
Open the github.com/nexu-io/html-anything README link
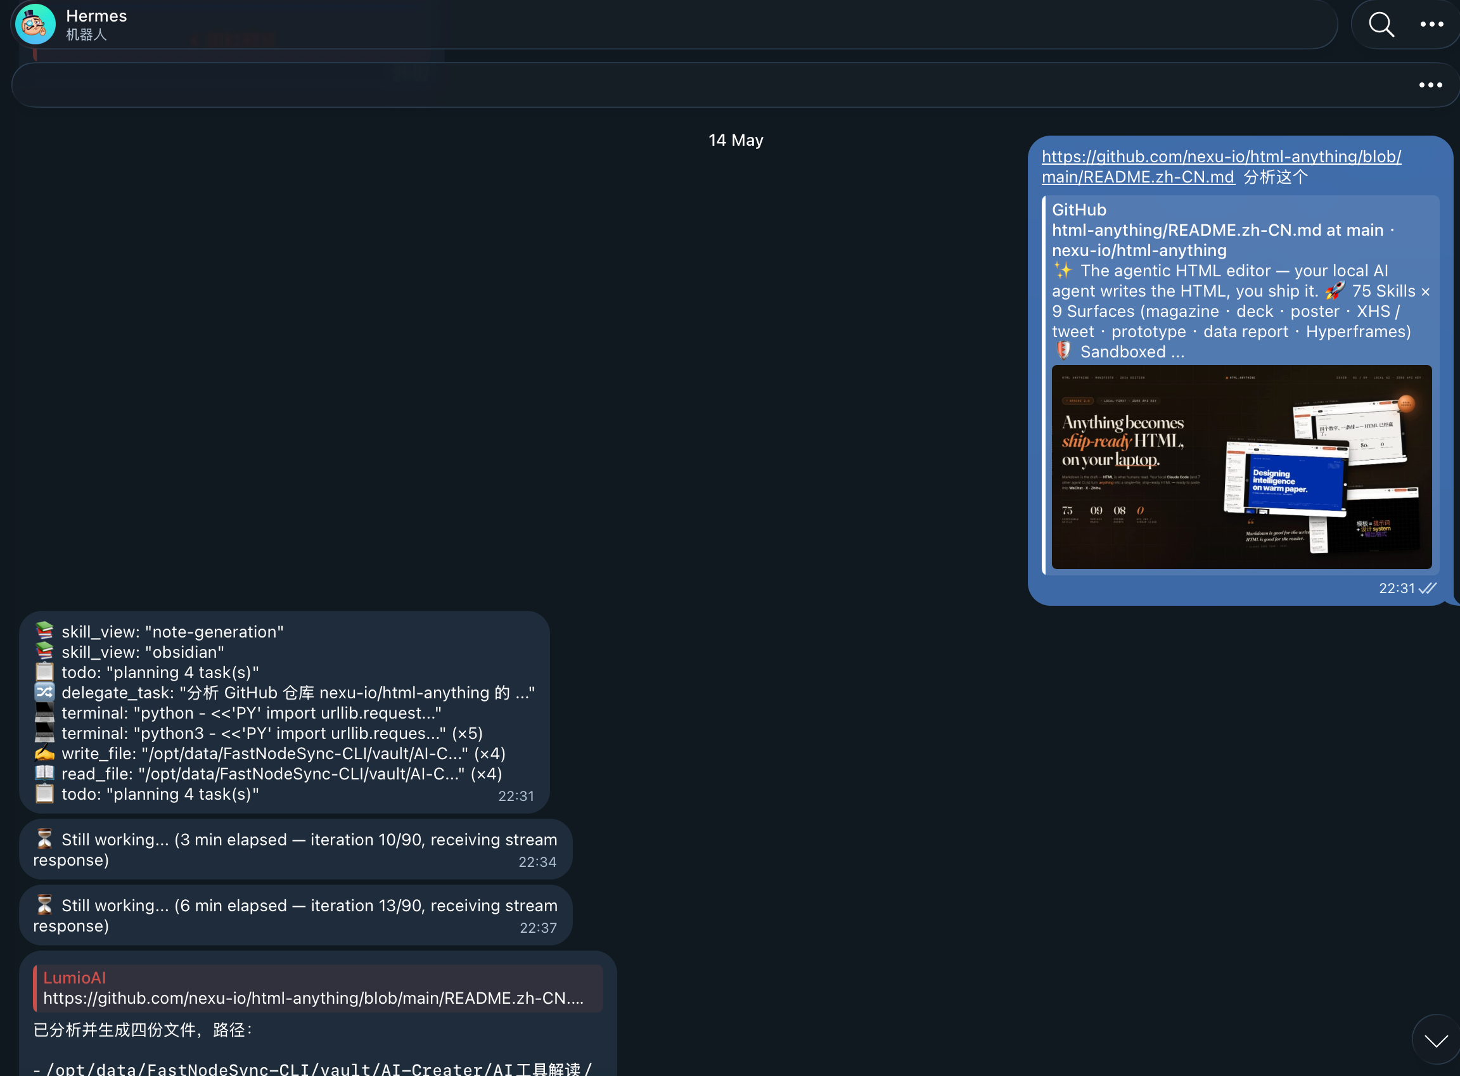click(1221, 167)
